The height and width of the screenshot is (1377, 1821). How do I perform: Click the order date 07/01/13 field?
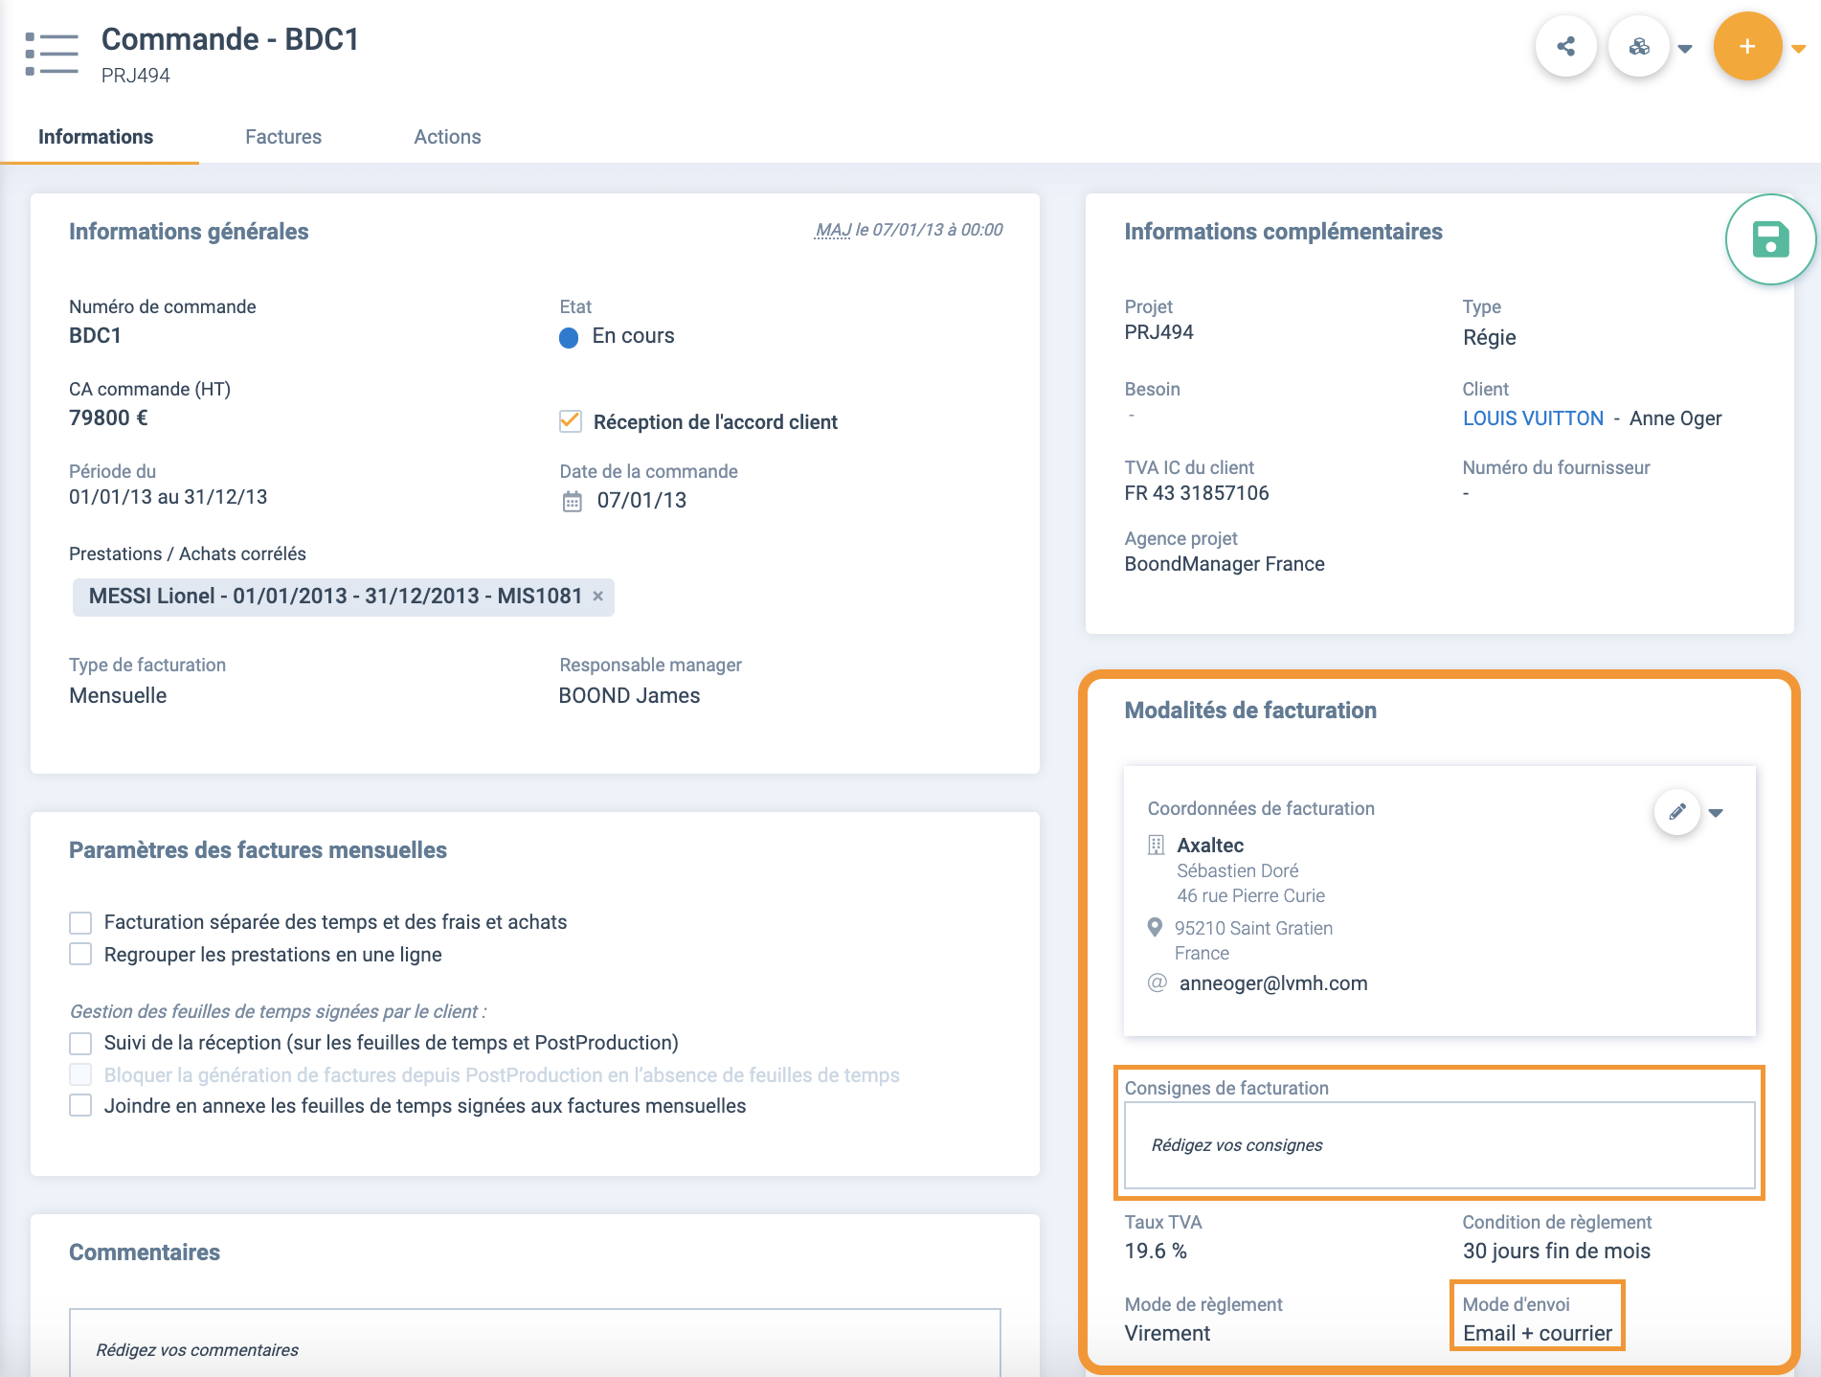[x=641, y=500]
